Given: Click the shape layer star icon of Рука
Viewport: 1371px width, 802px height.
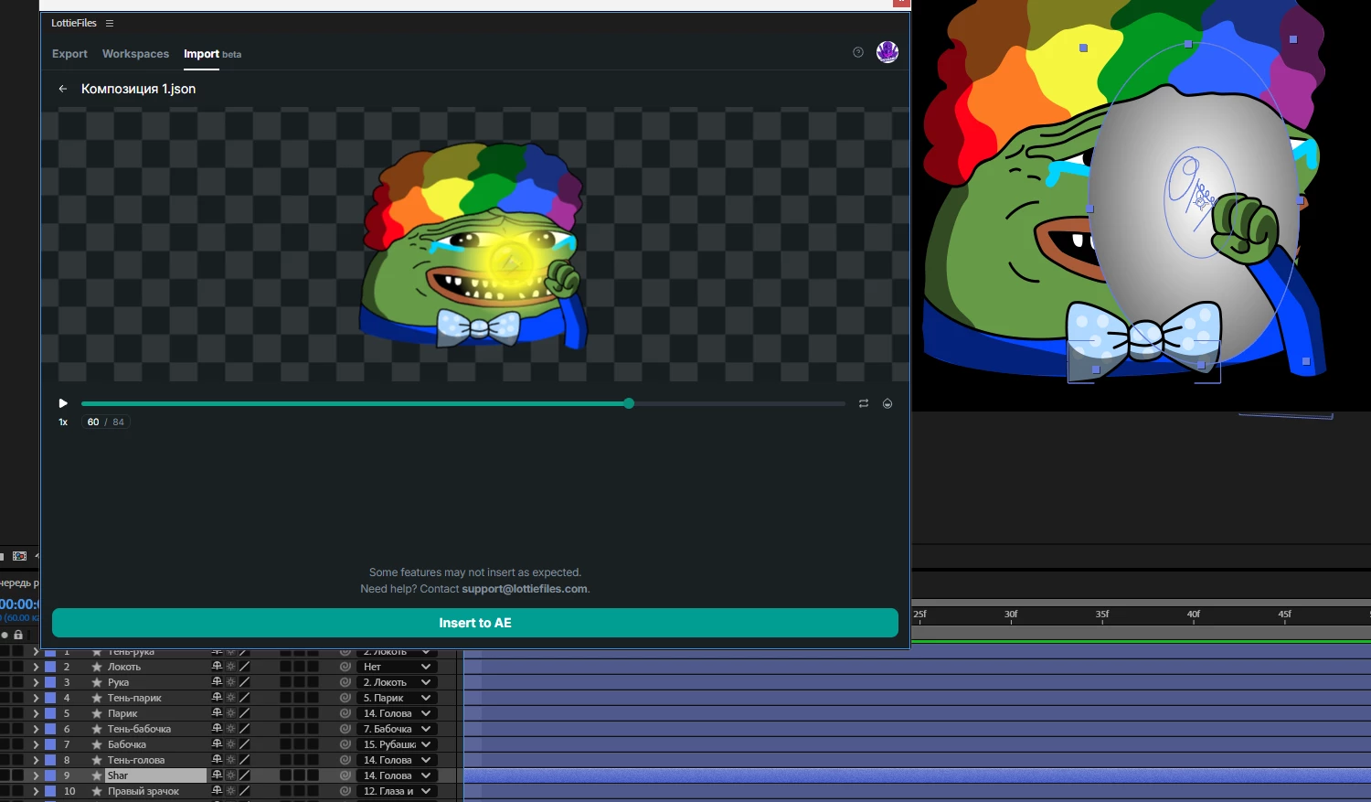Looking at the screenshot, I should click(96, 682).
